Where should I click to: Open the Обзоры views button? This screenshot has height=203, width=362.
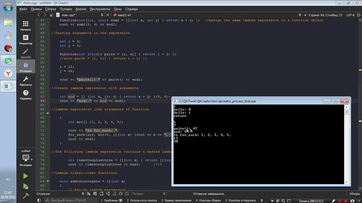pyautogui.click(x=355, y=194)
